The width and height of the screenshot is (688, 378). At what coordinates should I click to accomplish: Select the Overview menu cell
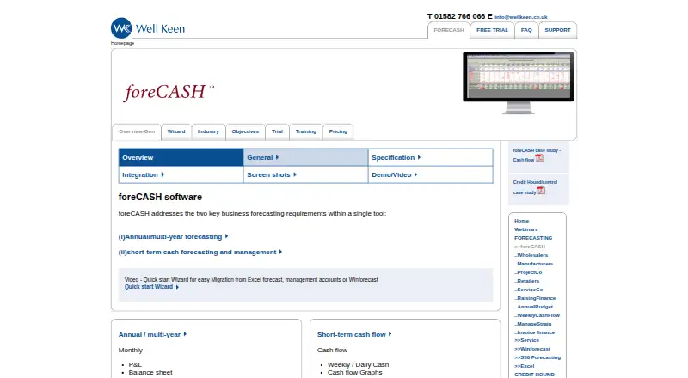[181, 157]
